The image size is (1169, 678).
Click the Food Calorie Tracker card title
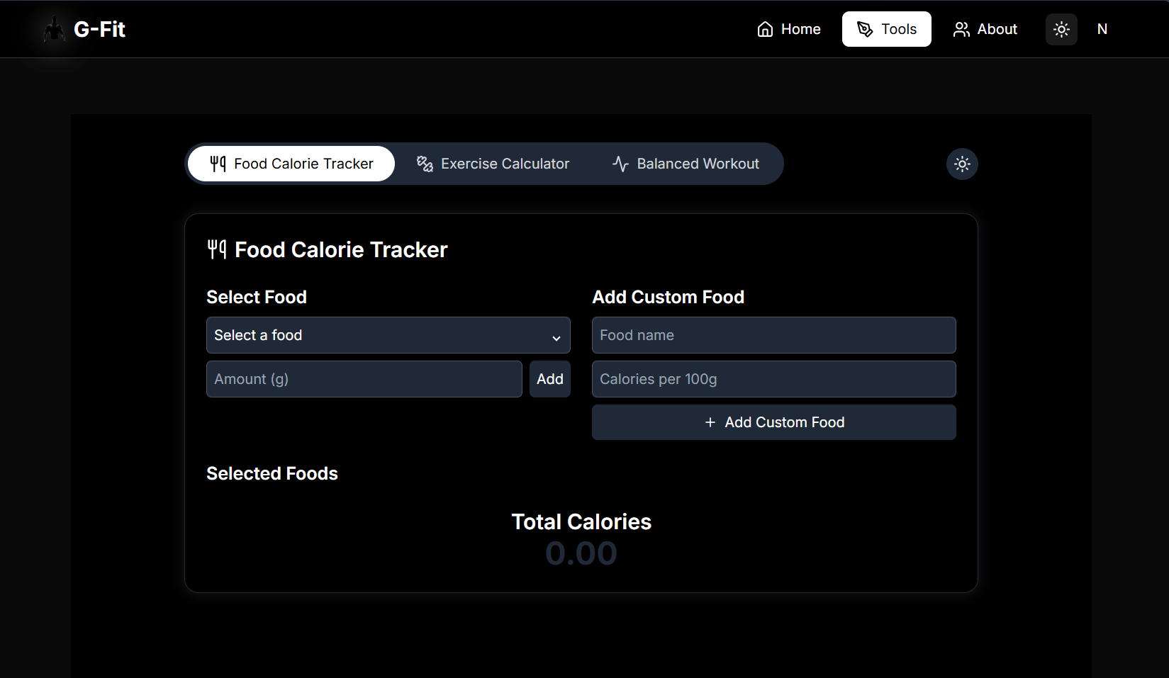pos(341,249)
